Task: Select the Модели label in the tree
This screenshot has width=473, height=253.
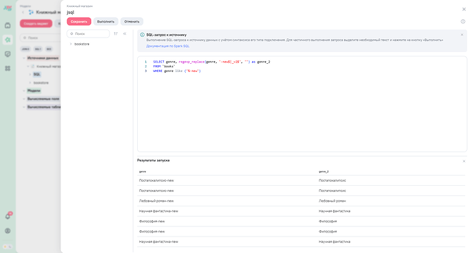Action: [34, 91]
